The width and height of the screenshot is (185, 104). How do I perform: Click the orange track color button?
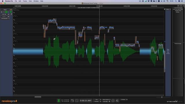(11, 10)
